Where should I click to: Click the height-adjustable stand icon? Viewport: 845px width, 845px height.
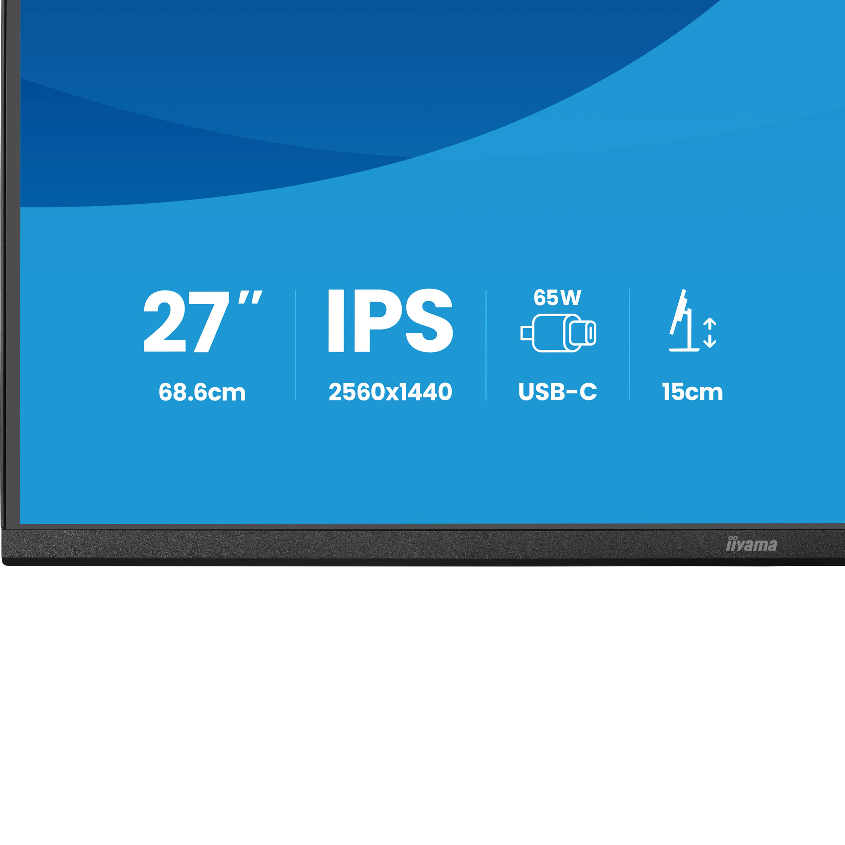(x=692, y=320)
